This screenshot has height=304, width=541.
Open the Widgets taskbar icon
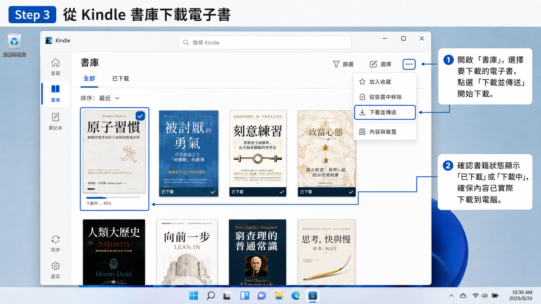245,296
